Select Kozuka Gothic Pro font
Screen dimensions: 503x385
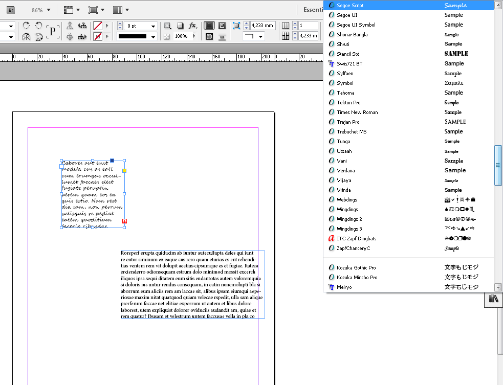pos(408,268)
